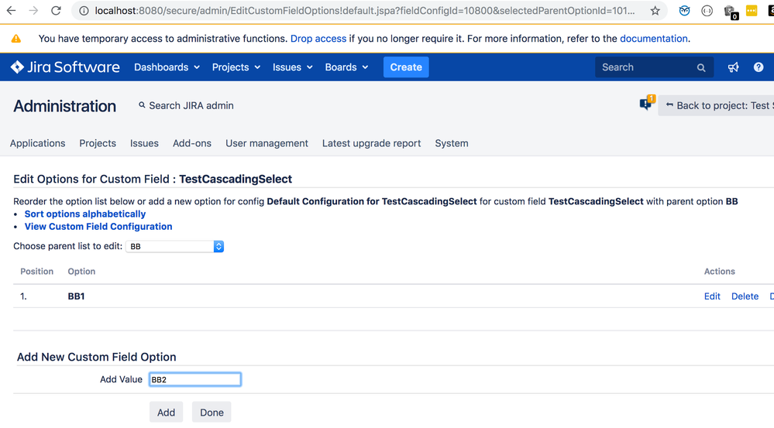
Task: Click the Actions column header
Action: [719, 271]
